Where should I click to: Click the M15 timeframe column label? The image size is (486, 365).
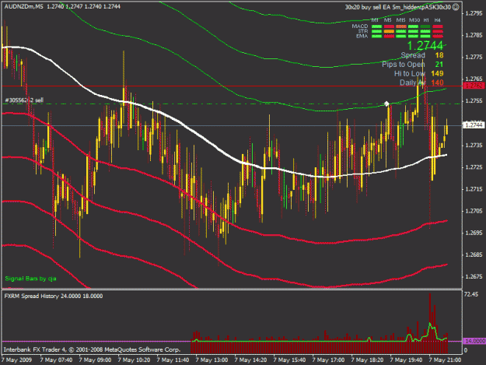pos(400,20)
